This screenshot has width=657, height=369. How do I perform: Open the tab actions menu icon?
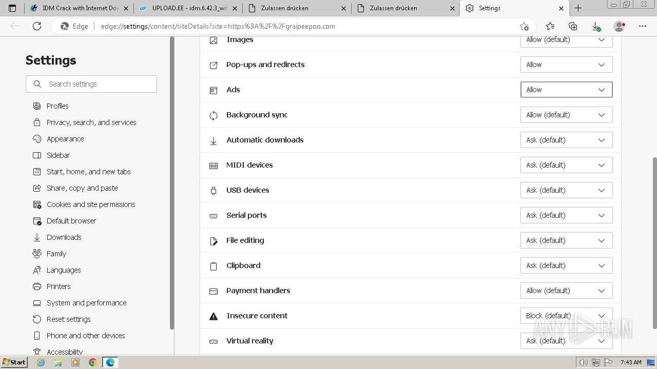tap(12, 8)
